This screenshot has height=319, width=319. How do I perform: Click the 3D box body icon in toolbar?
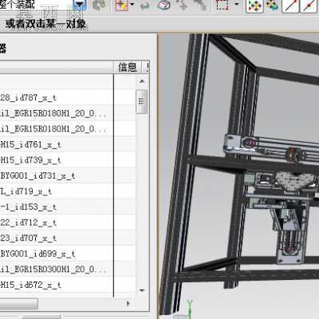point(163,6)
